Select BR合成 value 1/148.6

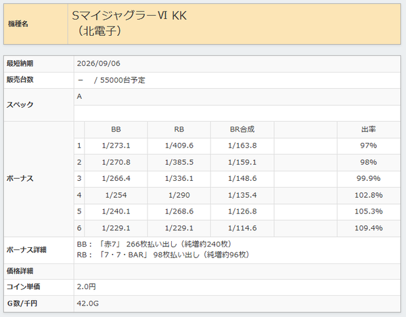coord(242,179)
